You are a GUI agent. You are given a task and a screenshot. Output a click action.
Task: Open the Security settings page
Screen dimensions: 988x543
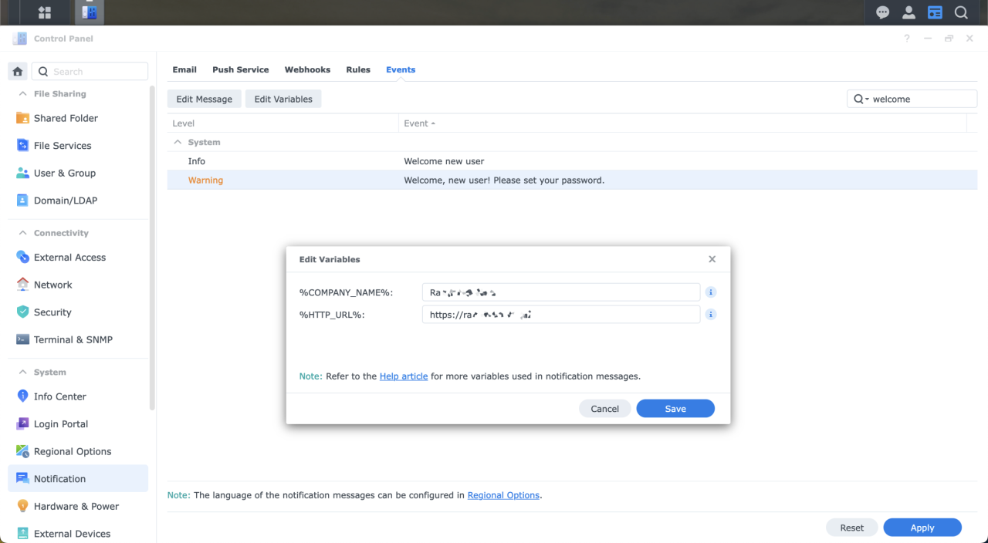click(x=52, y=312)
